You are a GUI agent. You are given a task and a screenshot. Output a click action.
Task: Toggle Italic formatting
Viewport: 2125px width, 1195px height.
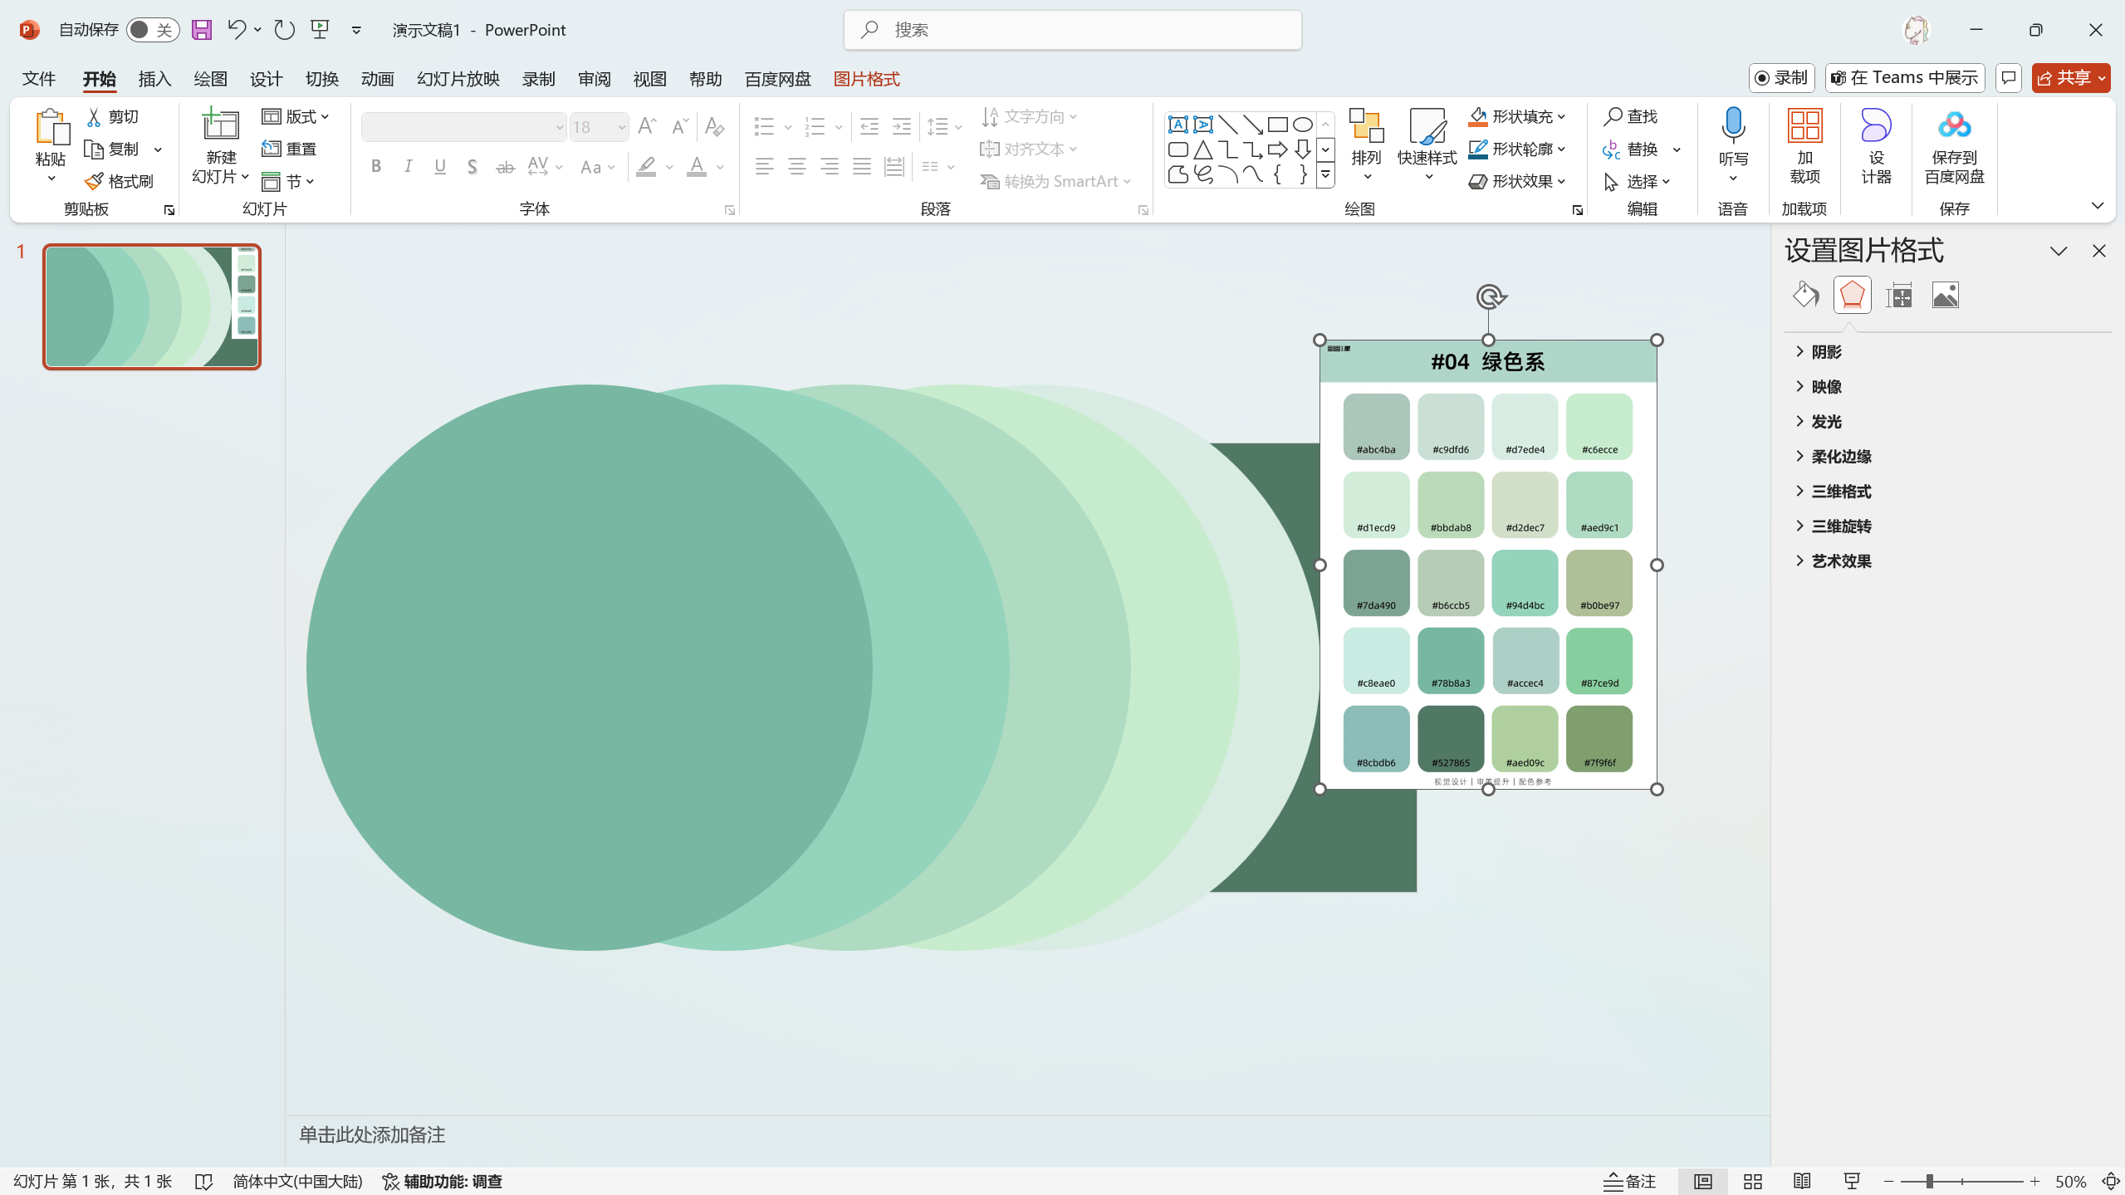tap(408, 167)
